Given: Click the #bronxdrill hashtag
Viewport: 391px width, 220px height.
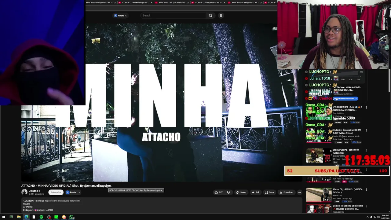Looking at the screenshot, I should pyautogui.click(x=75, y=201).
